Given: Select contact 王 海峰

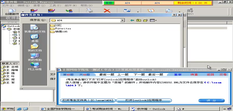Looking at the screenshot, I should [x=10, y=70].
